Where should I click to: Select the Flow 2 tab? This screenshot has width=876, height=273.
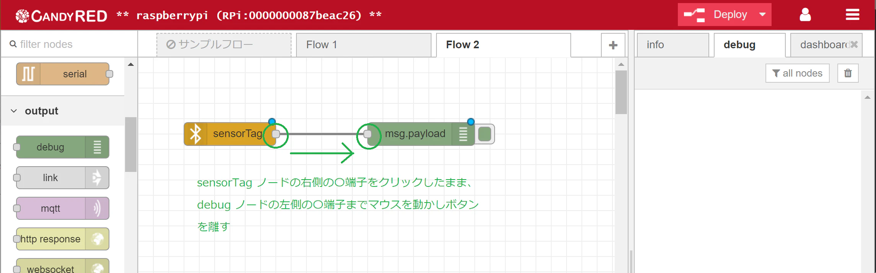pos(503,45)
